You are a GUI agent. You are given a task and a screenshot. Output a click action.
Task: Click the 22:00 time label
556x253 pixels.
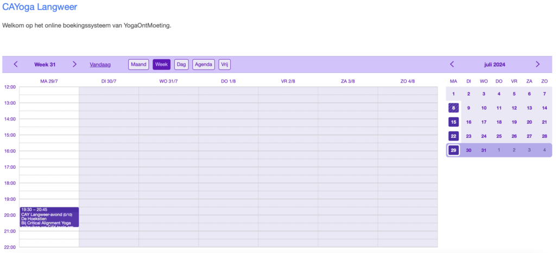point(10,247)
